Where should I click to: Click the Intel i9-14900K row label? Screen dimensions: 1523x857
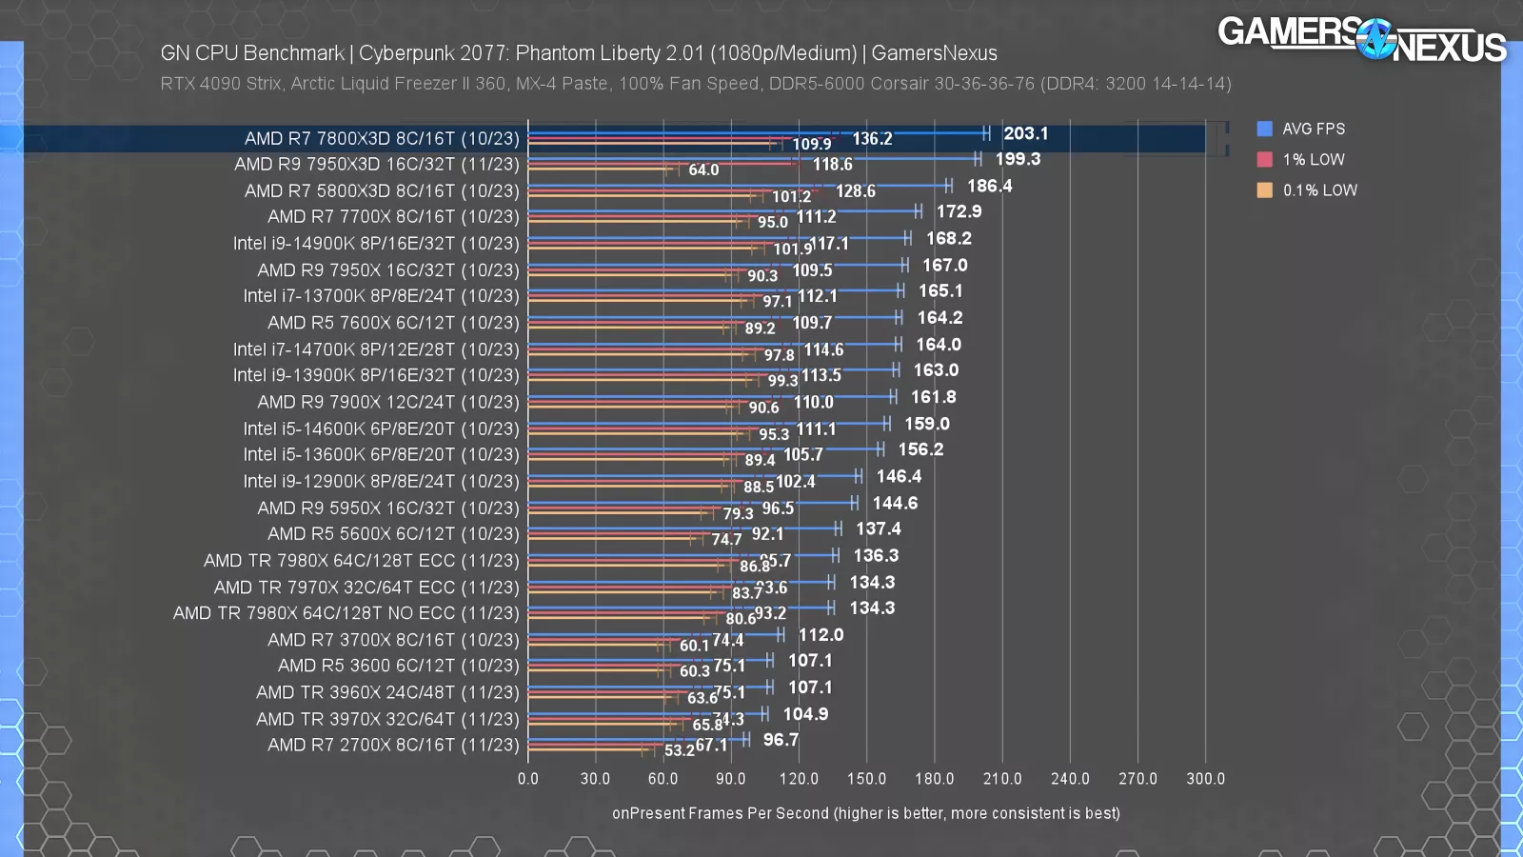pos(376,244)
